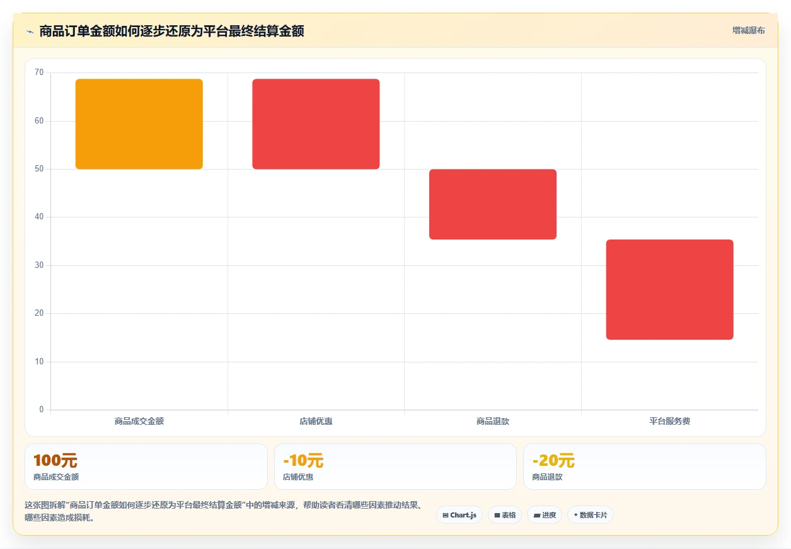
Task: Select the 数据卡片 chip
Action: [590, 515]
